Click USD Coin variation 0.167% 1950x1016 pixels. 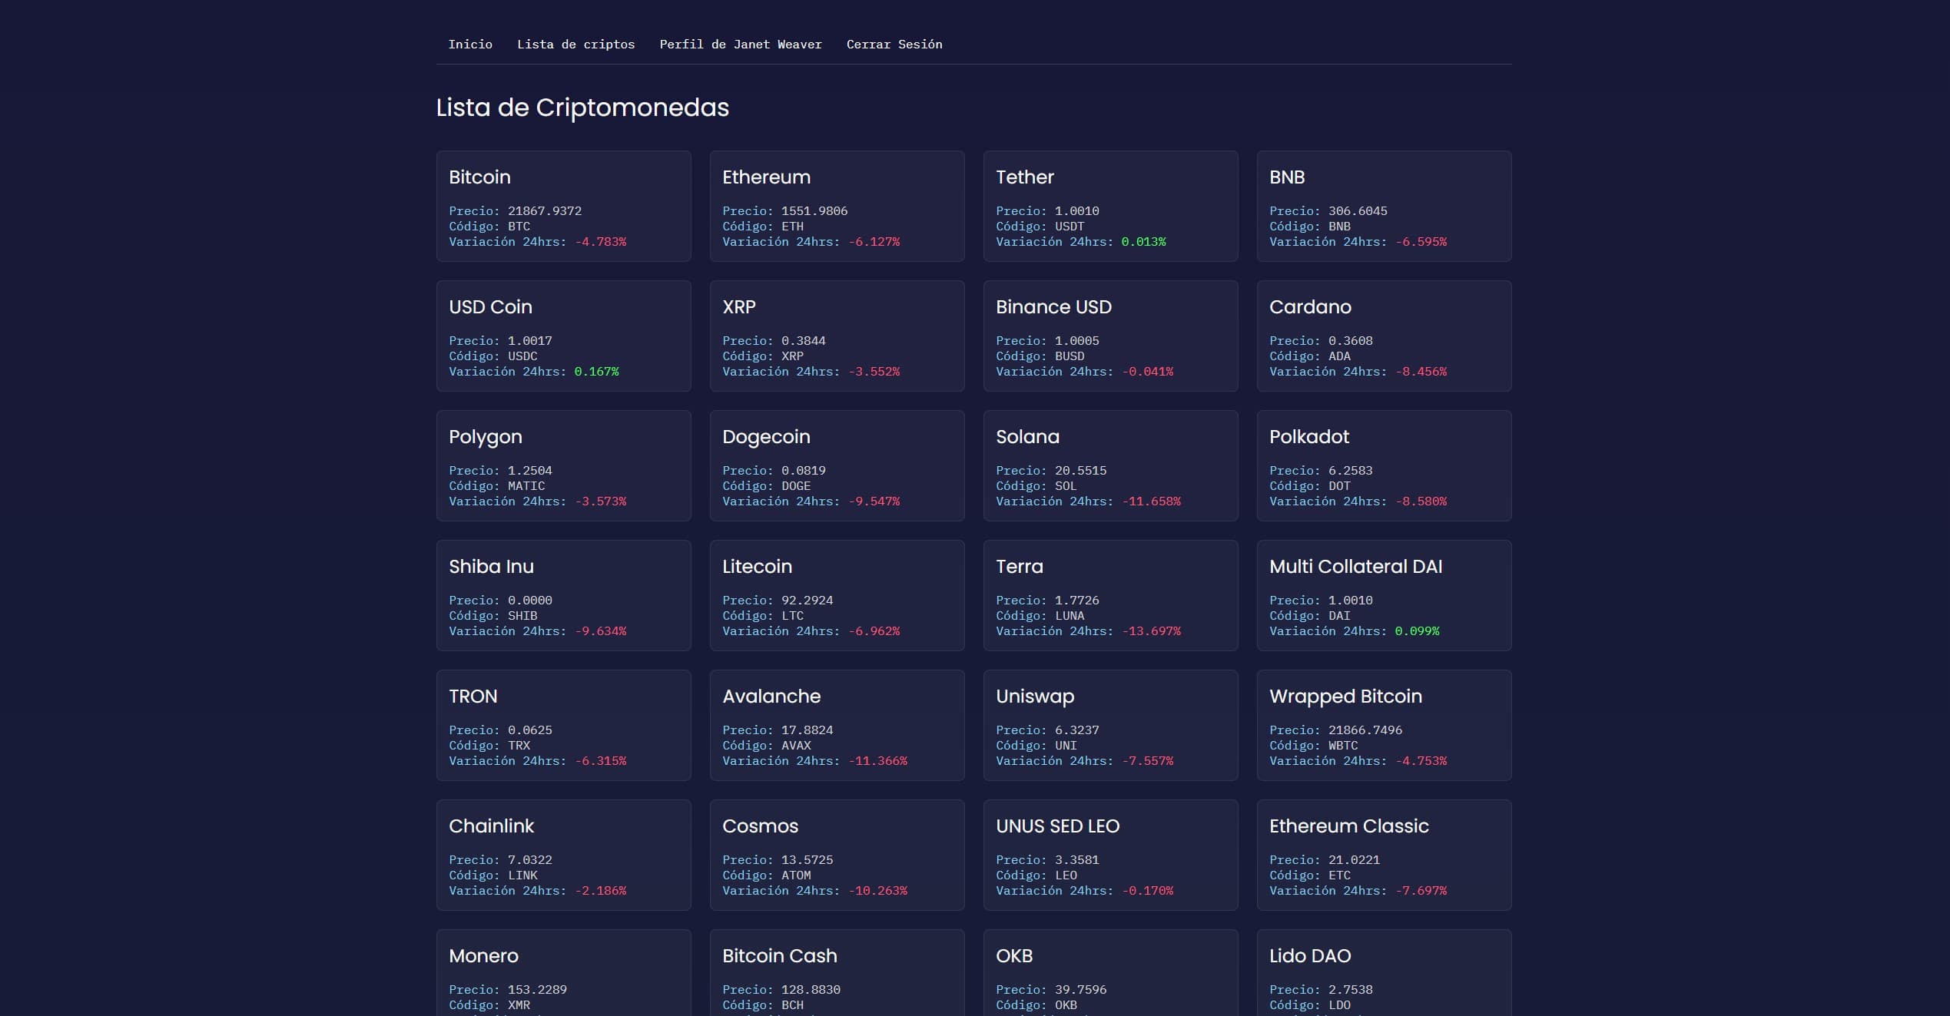[596, 372]
